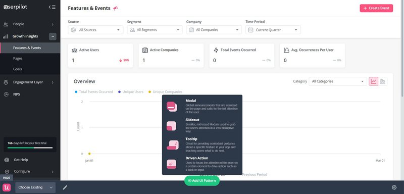
Task: Click the Add UI Pattern button
Action: 201,180
